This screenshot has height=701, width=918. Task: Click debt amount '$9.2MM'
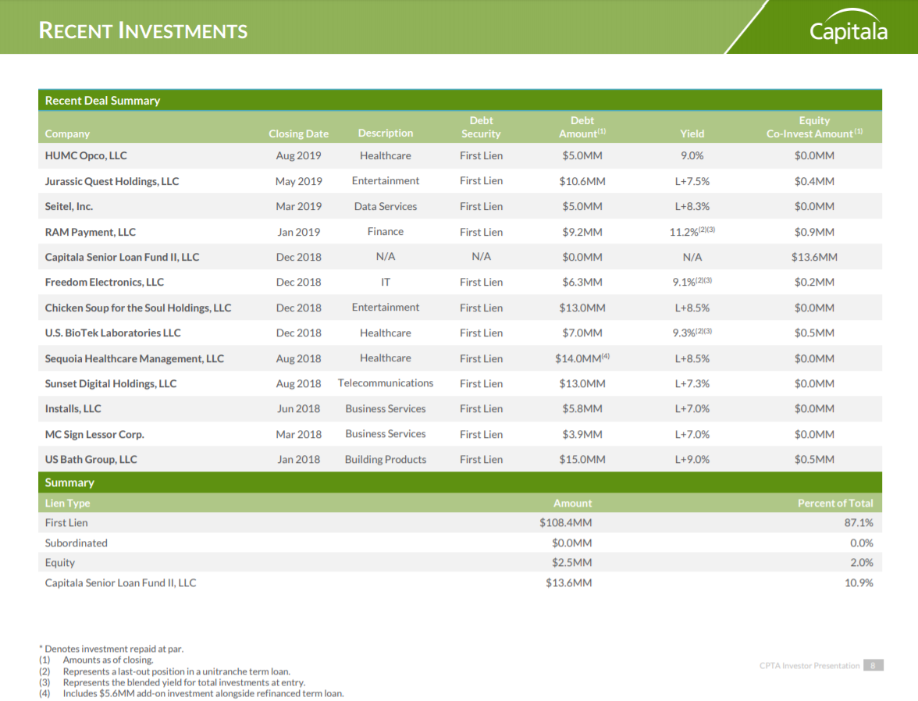coord(582,233)
